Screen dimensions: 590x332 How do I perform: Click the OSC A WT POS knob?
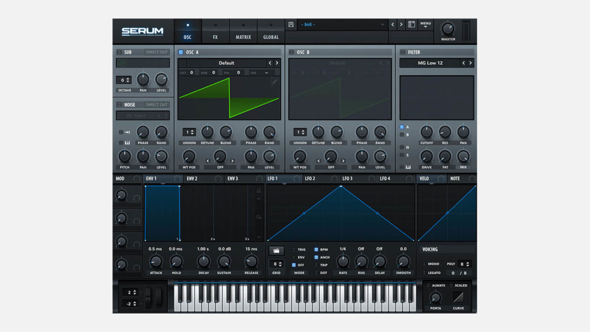(189, 156)
